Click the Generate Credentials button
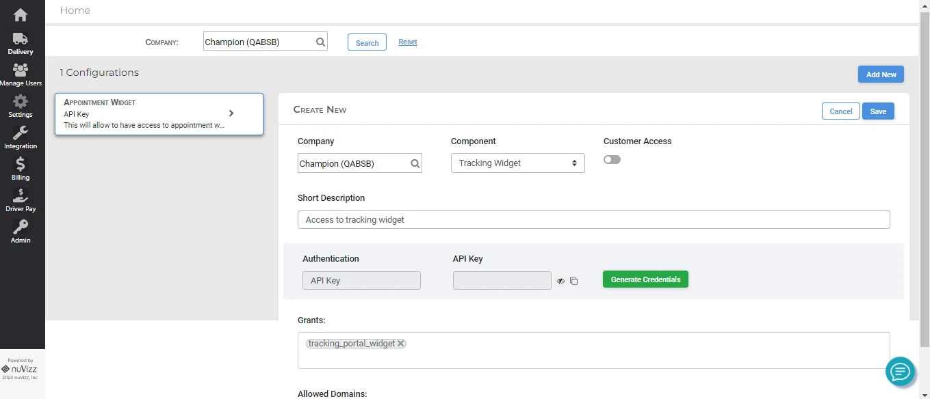The width and height of the screenshot is (930, 399). pyautogui.click(x=645, y=279)
